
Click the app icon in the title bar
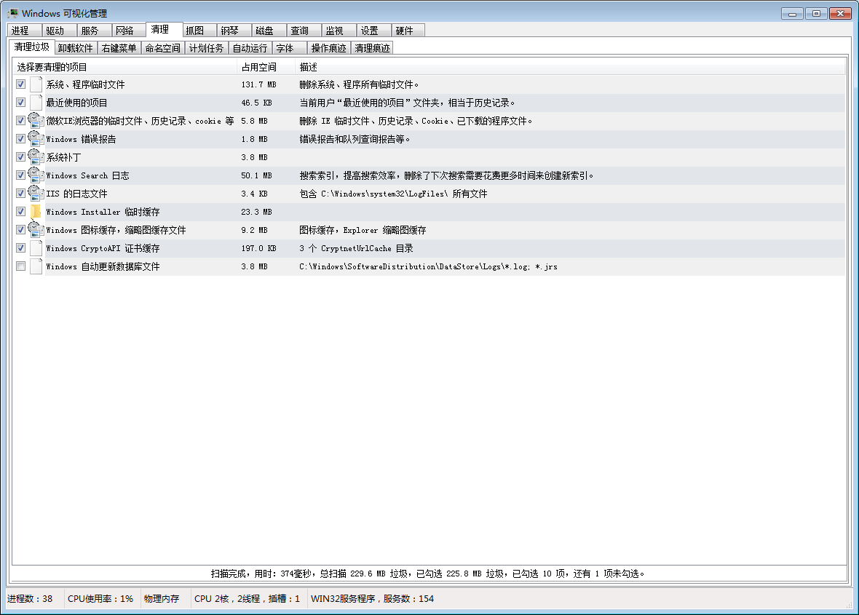[13, 13]
